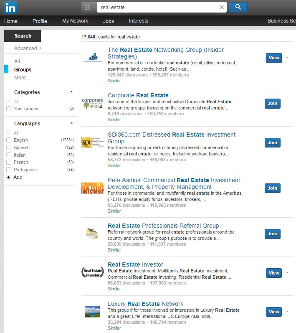The image size is (296, 333).
Task: Check the Spanish language filter
Action: pyautogui.click(x=9, y=147)
